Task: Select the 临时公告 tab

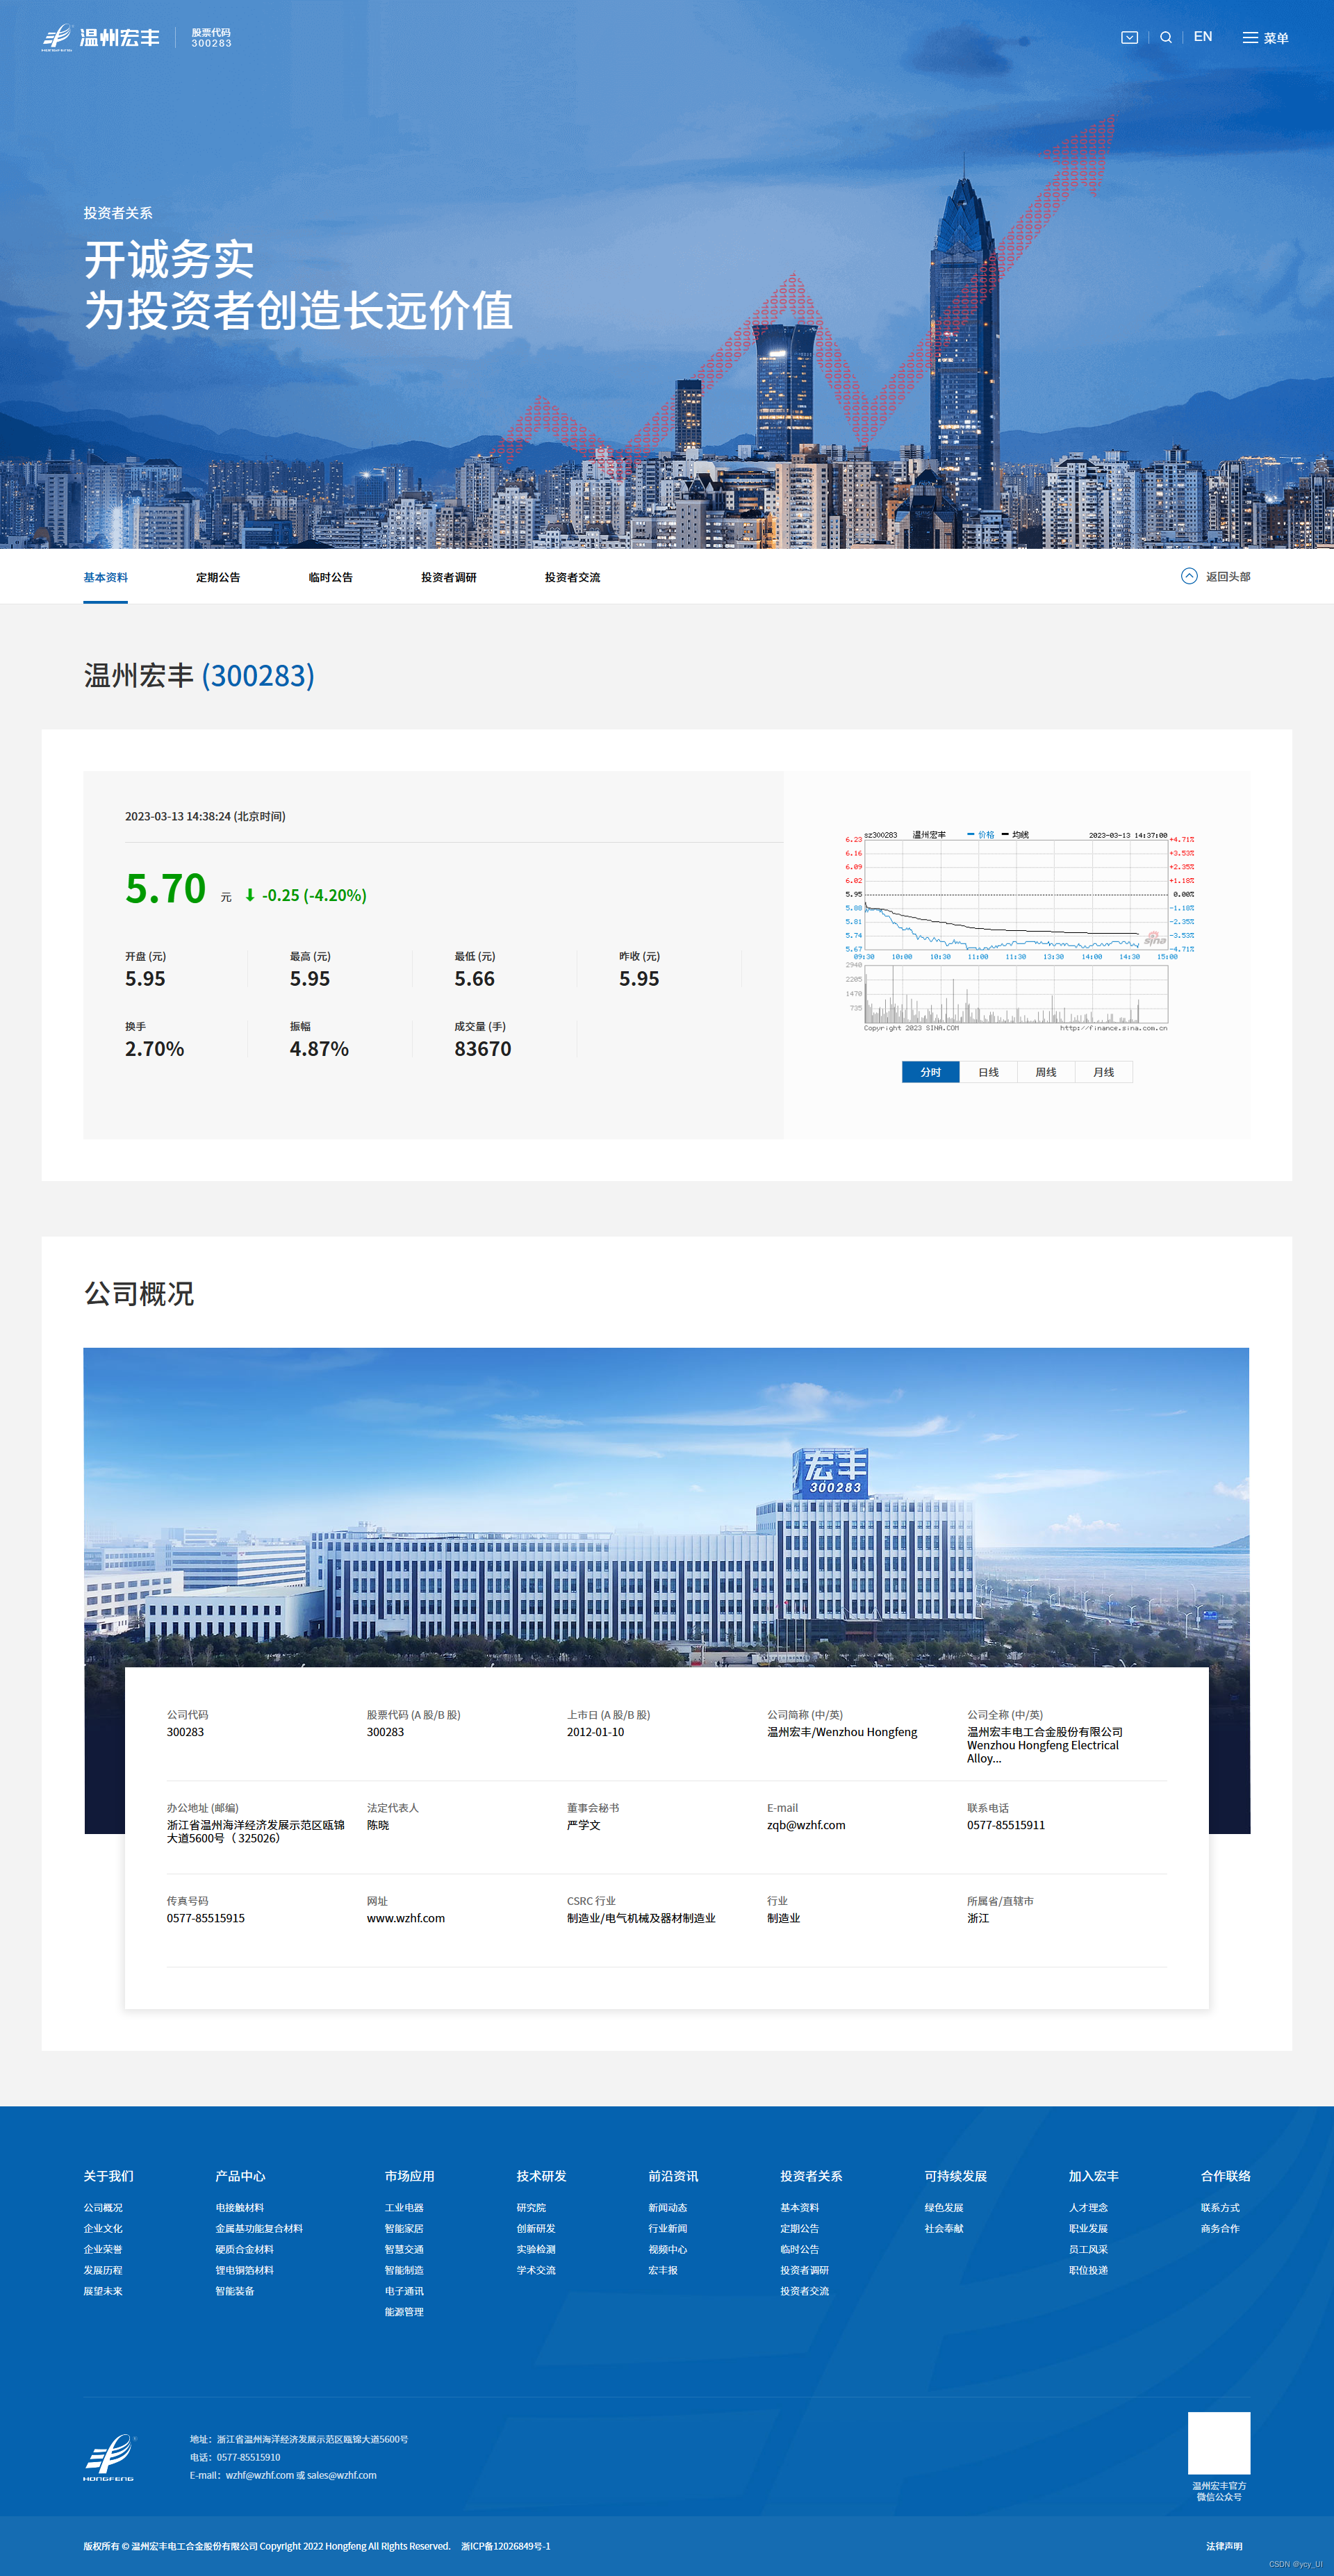Action: (330, 577)
